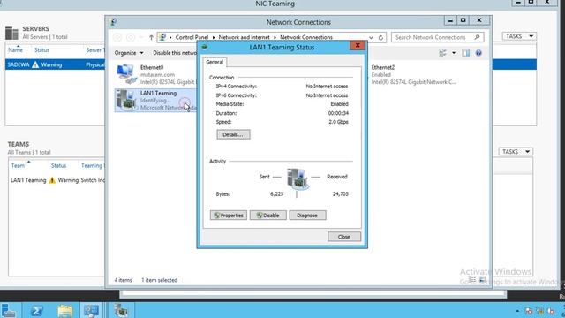The image size is (565, 318).
Task: Click Search Network Connections field
Action: click(438, 37)
